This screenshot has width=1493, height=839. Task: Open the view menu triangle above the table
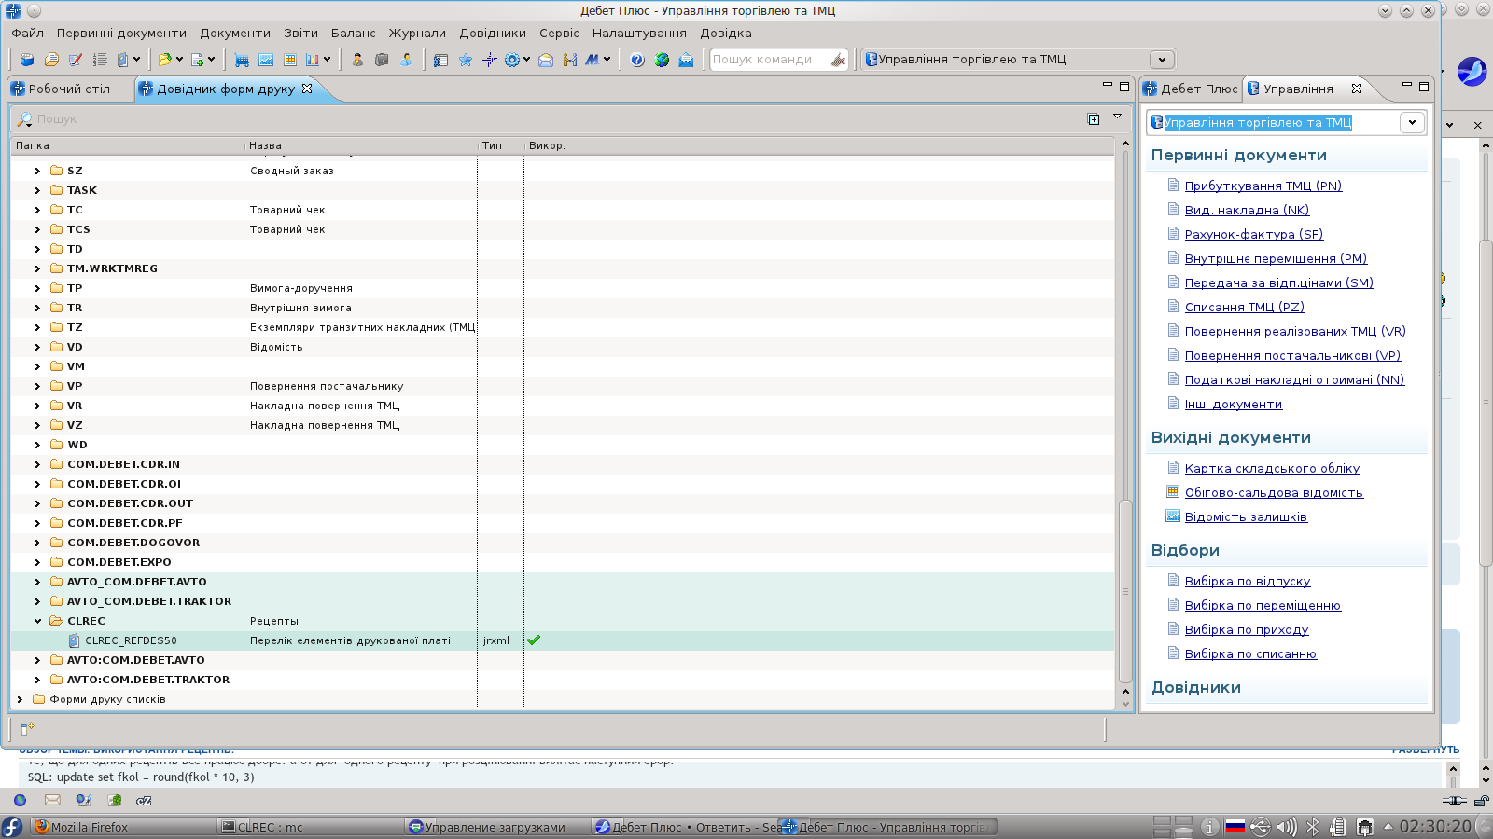click(x=1117, y=117)
